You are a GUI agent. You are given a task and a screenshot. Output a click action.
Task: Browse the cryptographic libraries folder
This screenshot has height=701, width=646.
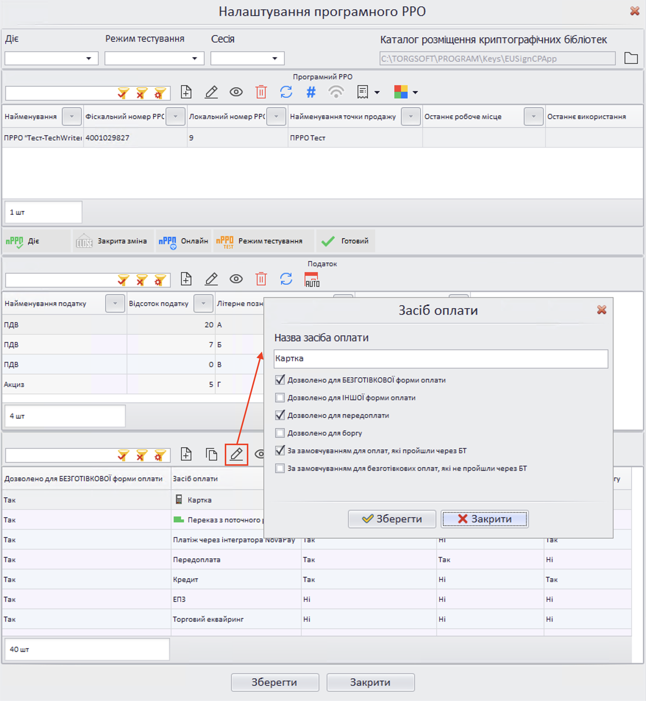[631, 58]
